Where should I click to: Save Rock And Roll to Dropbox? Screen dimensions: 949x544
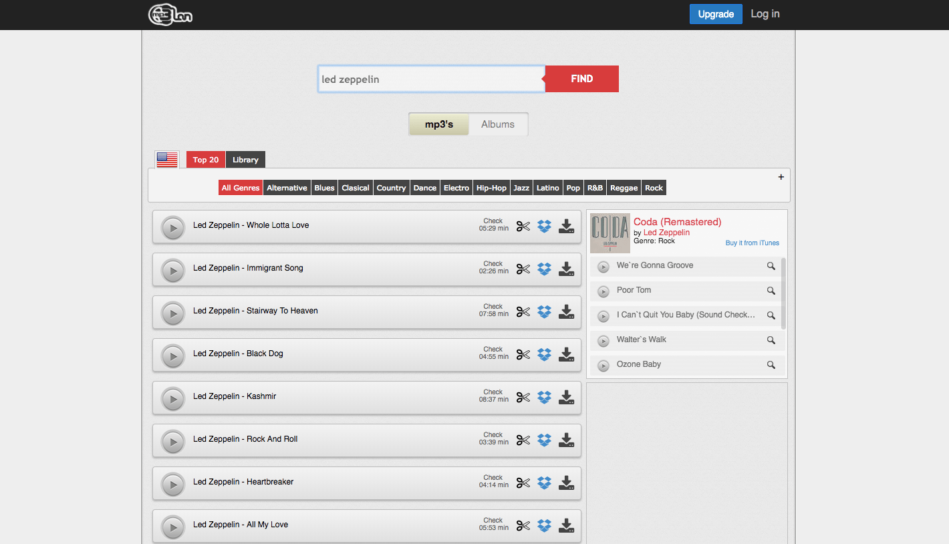(545, 440)
